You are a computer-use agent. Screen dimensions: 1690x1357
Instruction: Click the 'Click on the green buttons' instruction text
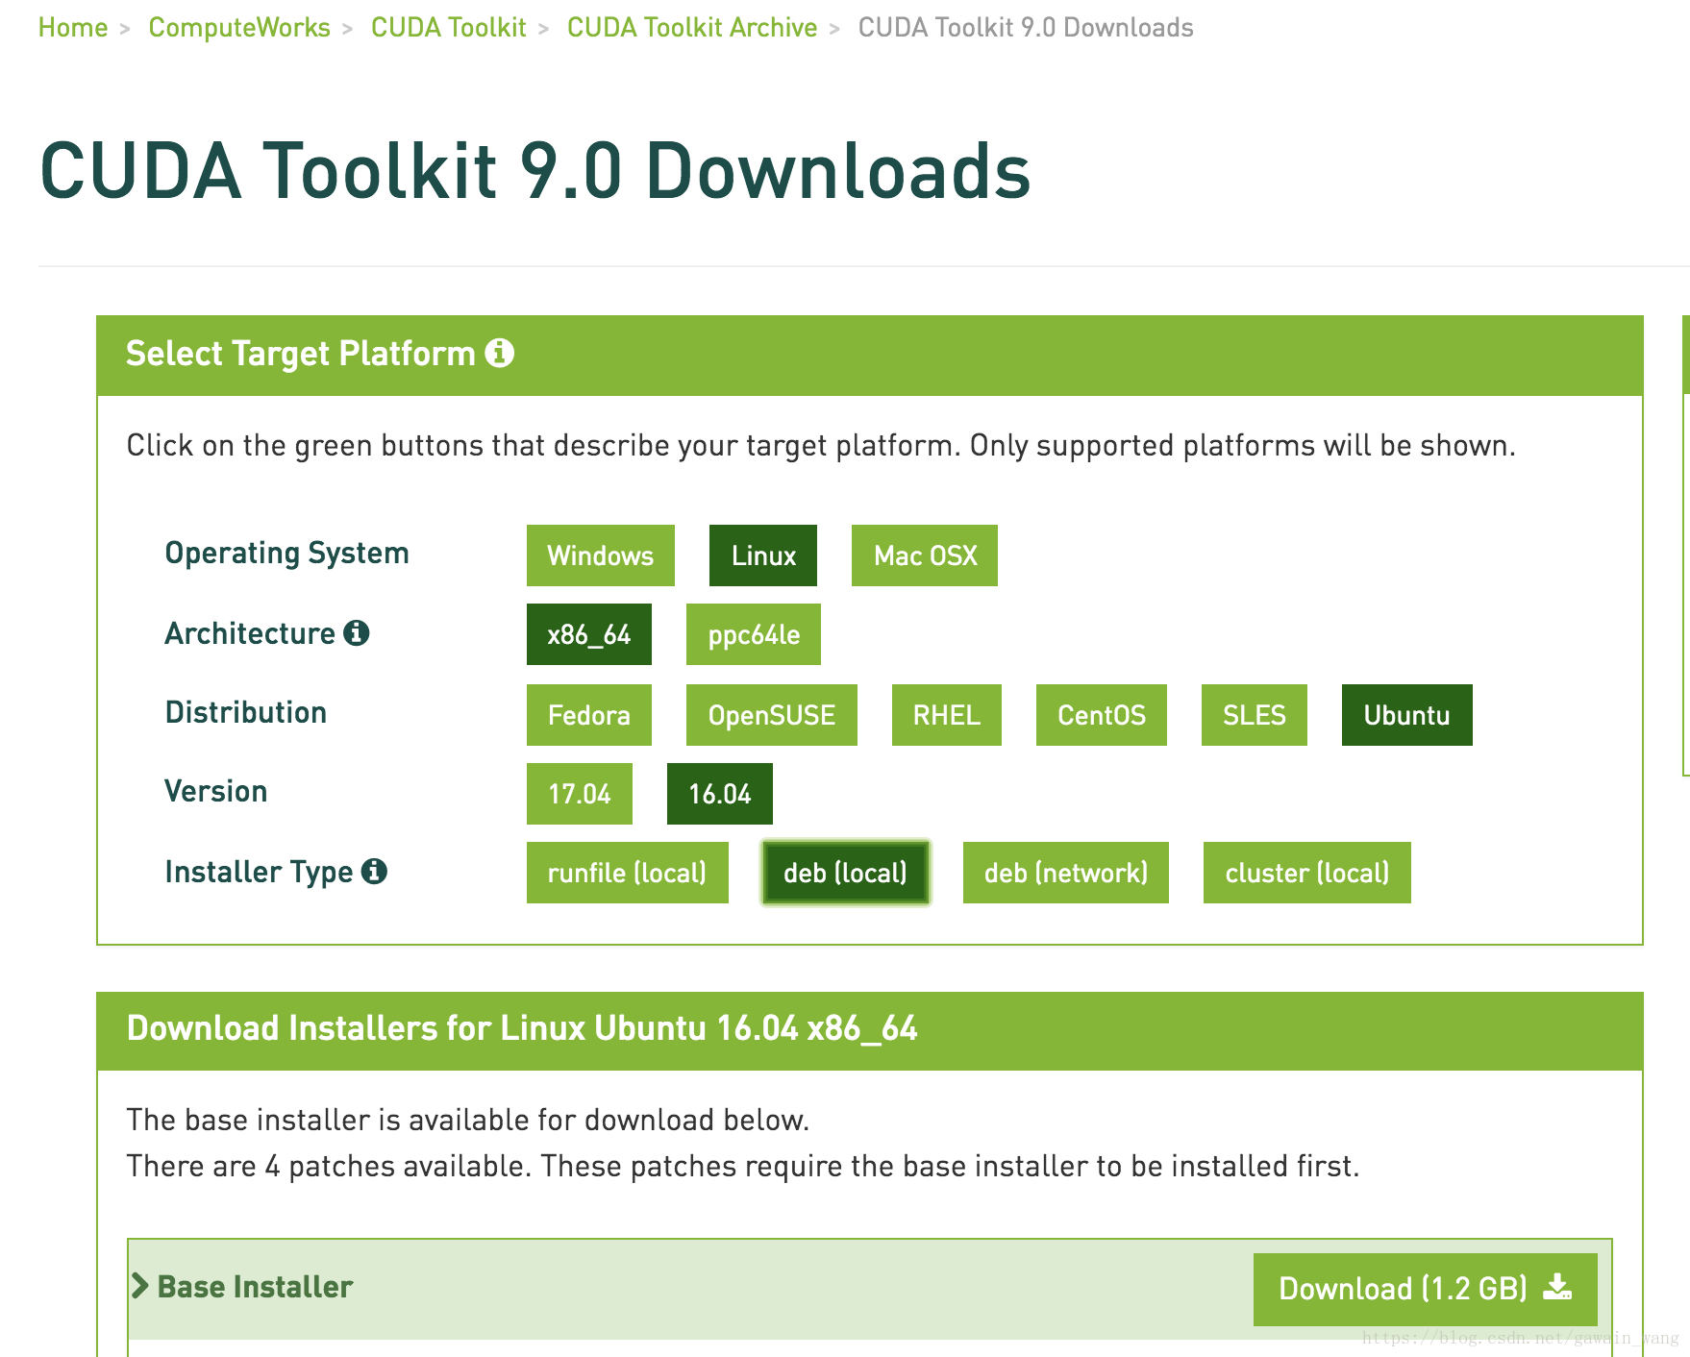pyautogui.click(x=821, y=446)
